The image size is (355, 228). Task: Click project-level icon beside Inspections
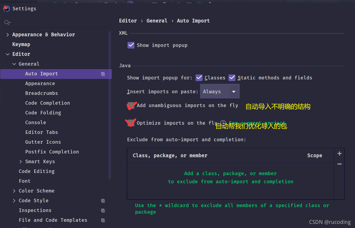[x=103, y=210]
